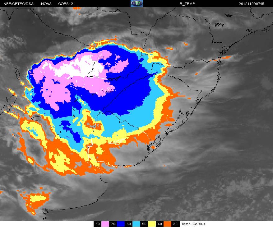Screen dimensions: 273x227
Task: Click the dark blue -70 to -60 legend swatch
Action: (x=121, y=224)
